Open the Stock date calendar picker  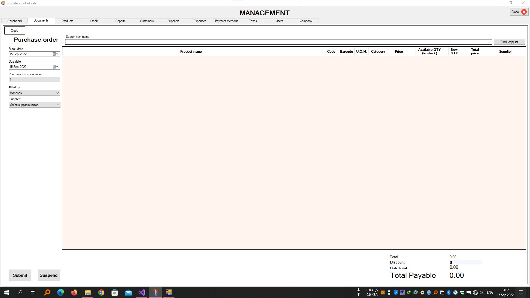[x=55, y=54]
